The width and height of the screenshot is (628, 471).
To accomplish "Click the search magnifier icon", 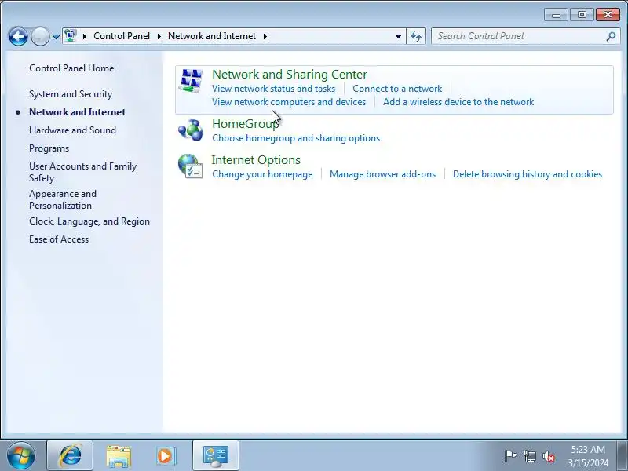I will pyautogui.click(x=611, y=36).
